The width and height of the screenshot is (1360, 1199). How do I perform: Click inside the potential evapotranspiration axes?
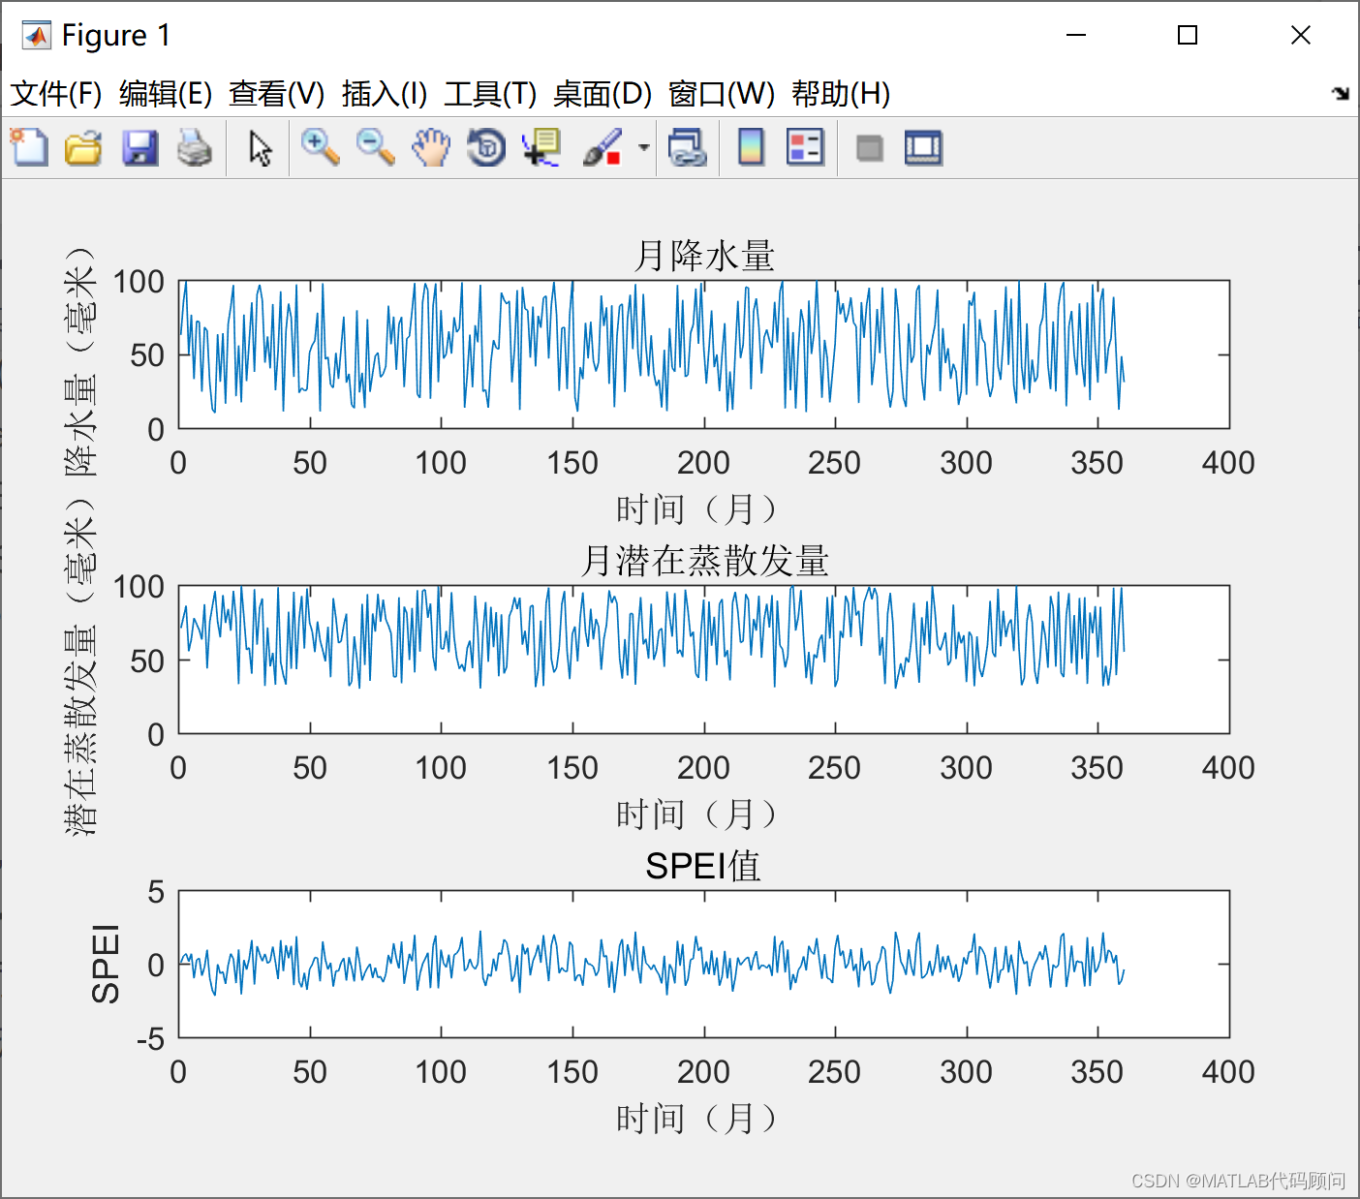704,660
